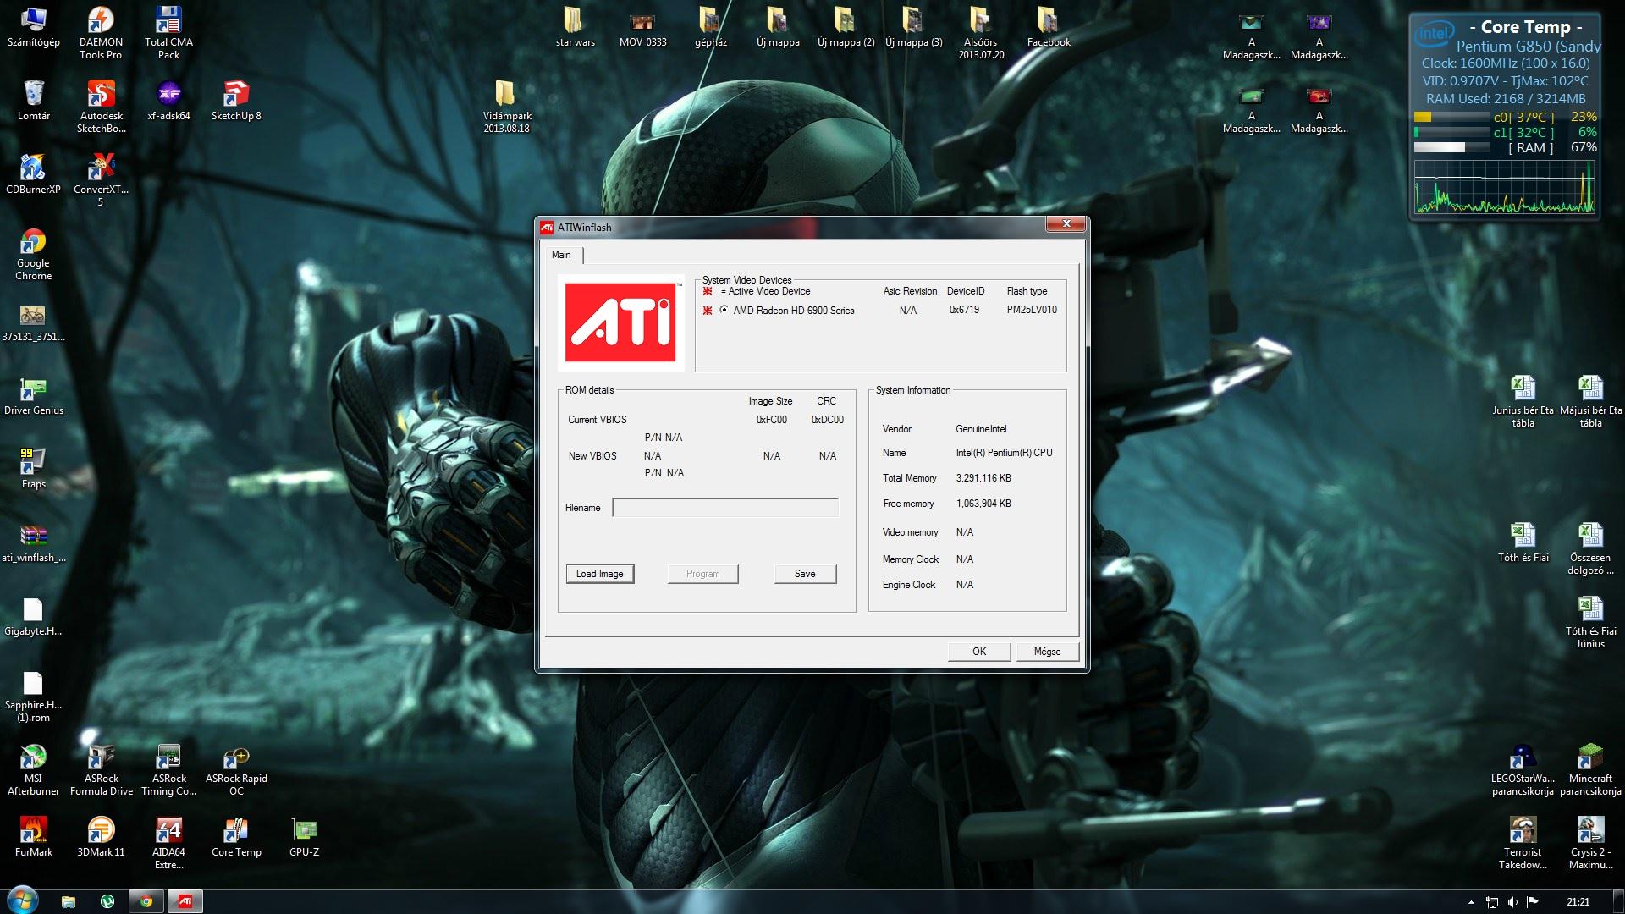The image size is (1625, 914).
Task: Click the taskbar clock showing 21:21
Action: pyautogui.click(x=1578, y=902)
